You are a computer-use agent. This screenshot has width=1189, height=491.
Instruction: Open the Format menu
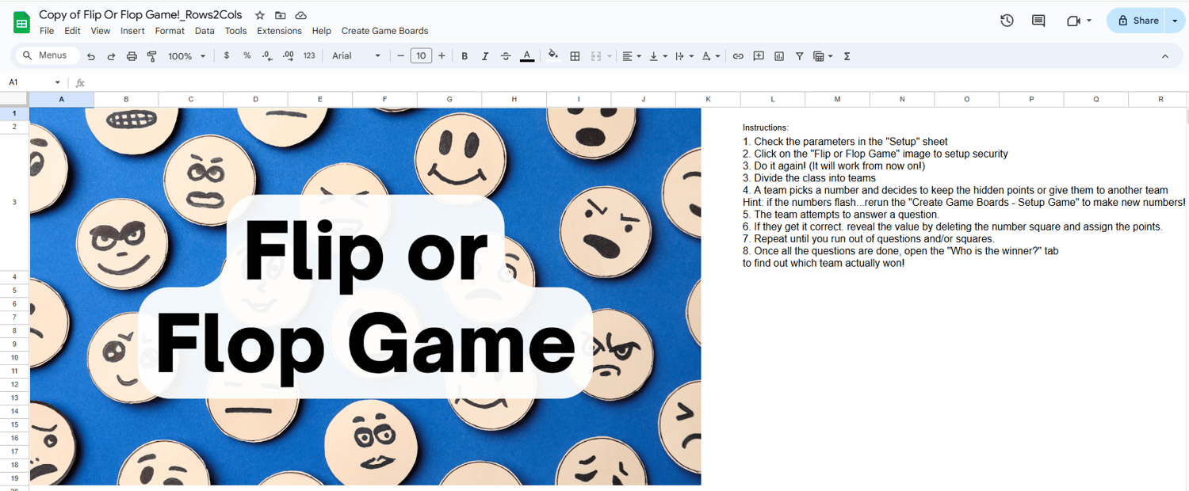click(x=170, y=31)
